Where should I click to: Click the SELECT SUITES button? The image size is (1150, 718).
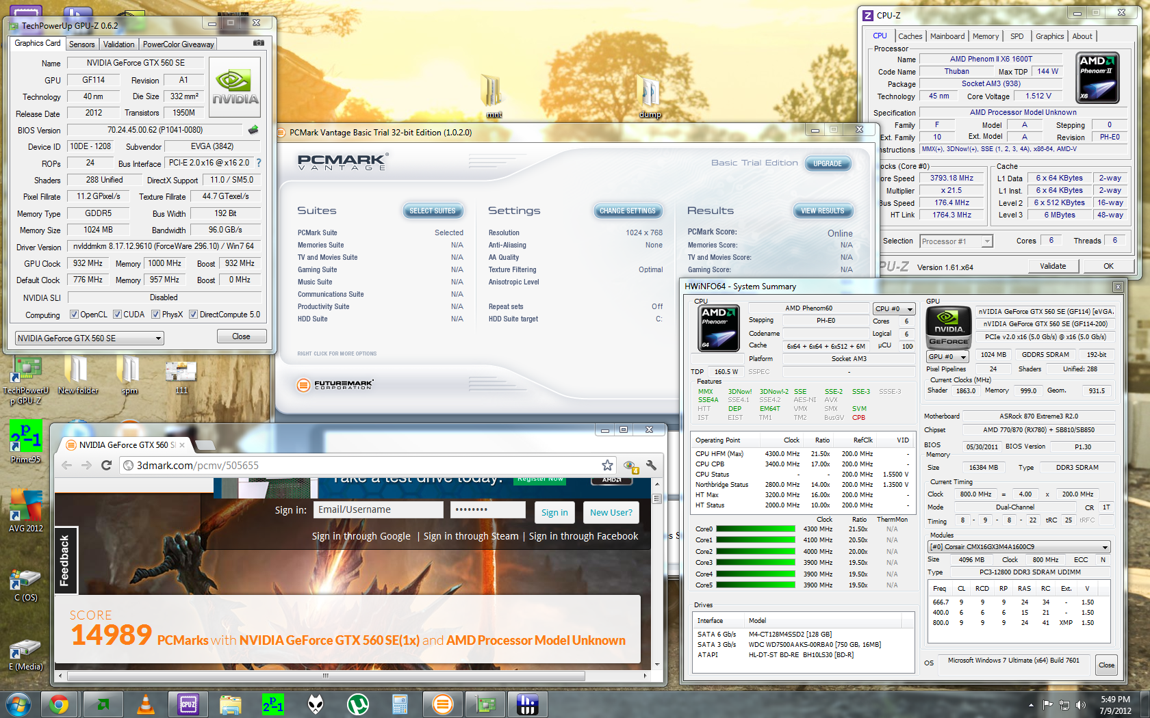432,211
